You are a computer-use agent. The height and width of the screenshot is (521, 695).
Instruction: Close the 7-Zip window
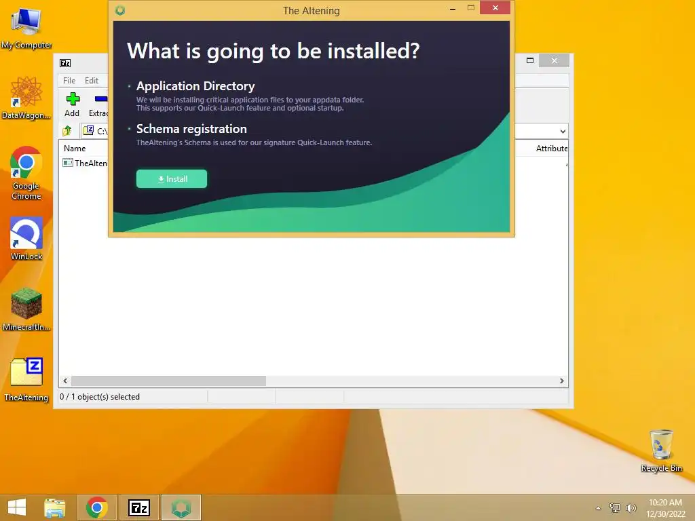(x=554, y=60)
